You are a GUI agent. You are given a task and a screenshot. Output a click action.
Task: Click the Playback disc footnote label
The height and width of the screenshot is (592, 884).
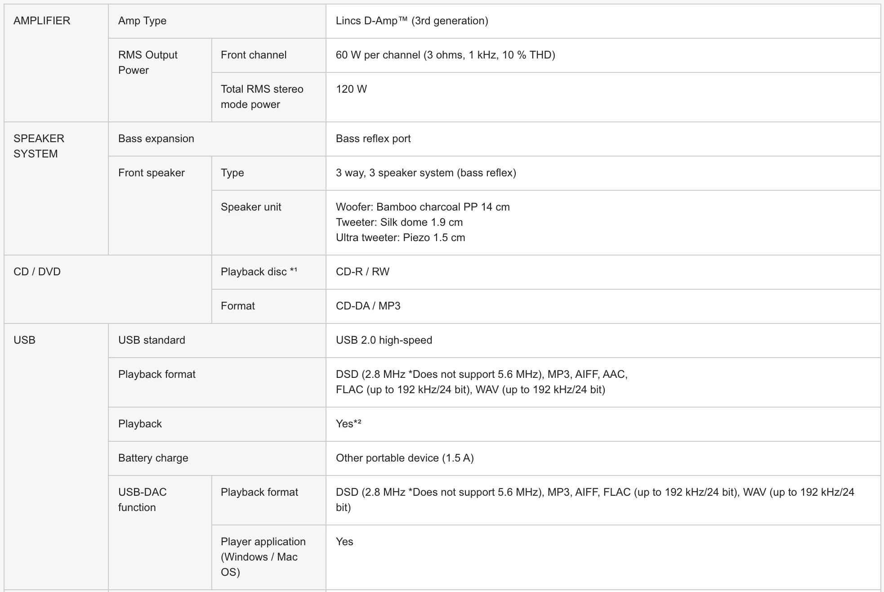(x=259, y=272)
